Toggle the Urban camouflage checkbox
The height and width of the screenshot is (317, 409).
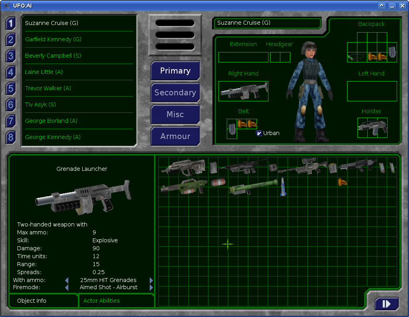tap(259, 133)
